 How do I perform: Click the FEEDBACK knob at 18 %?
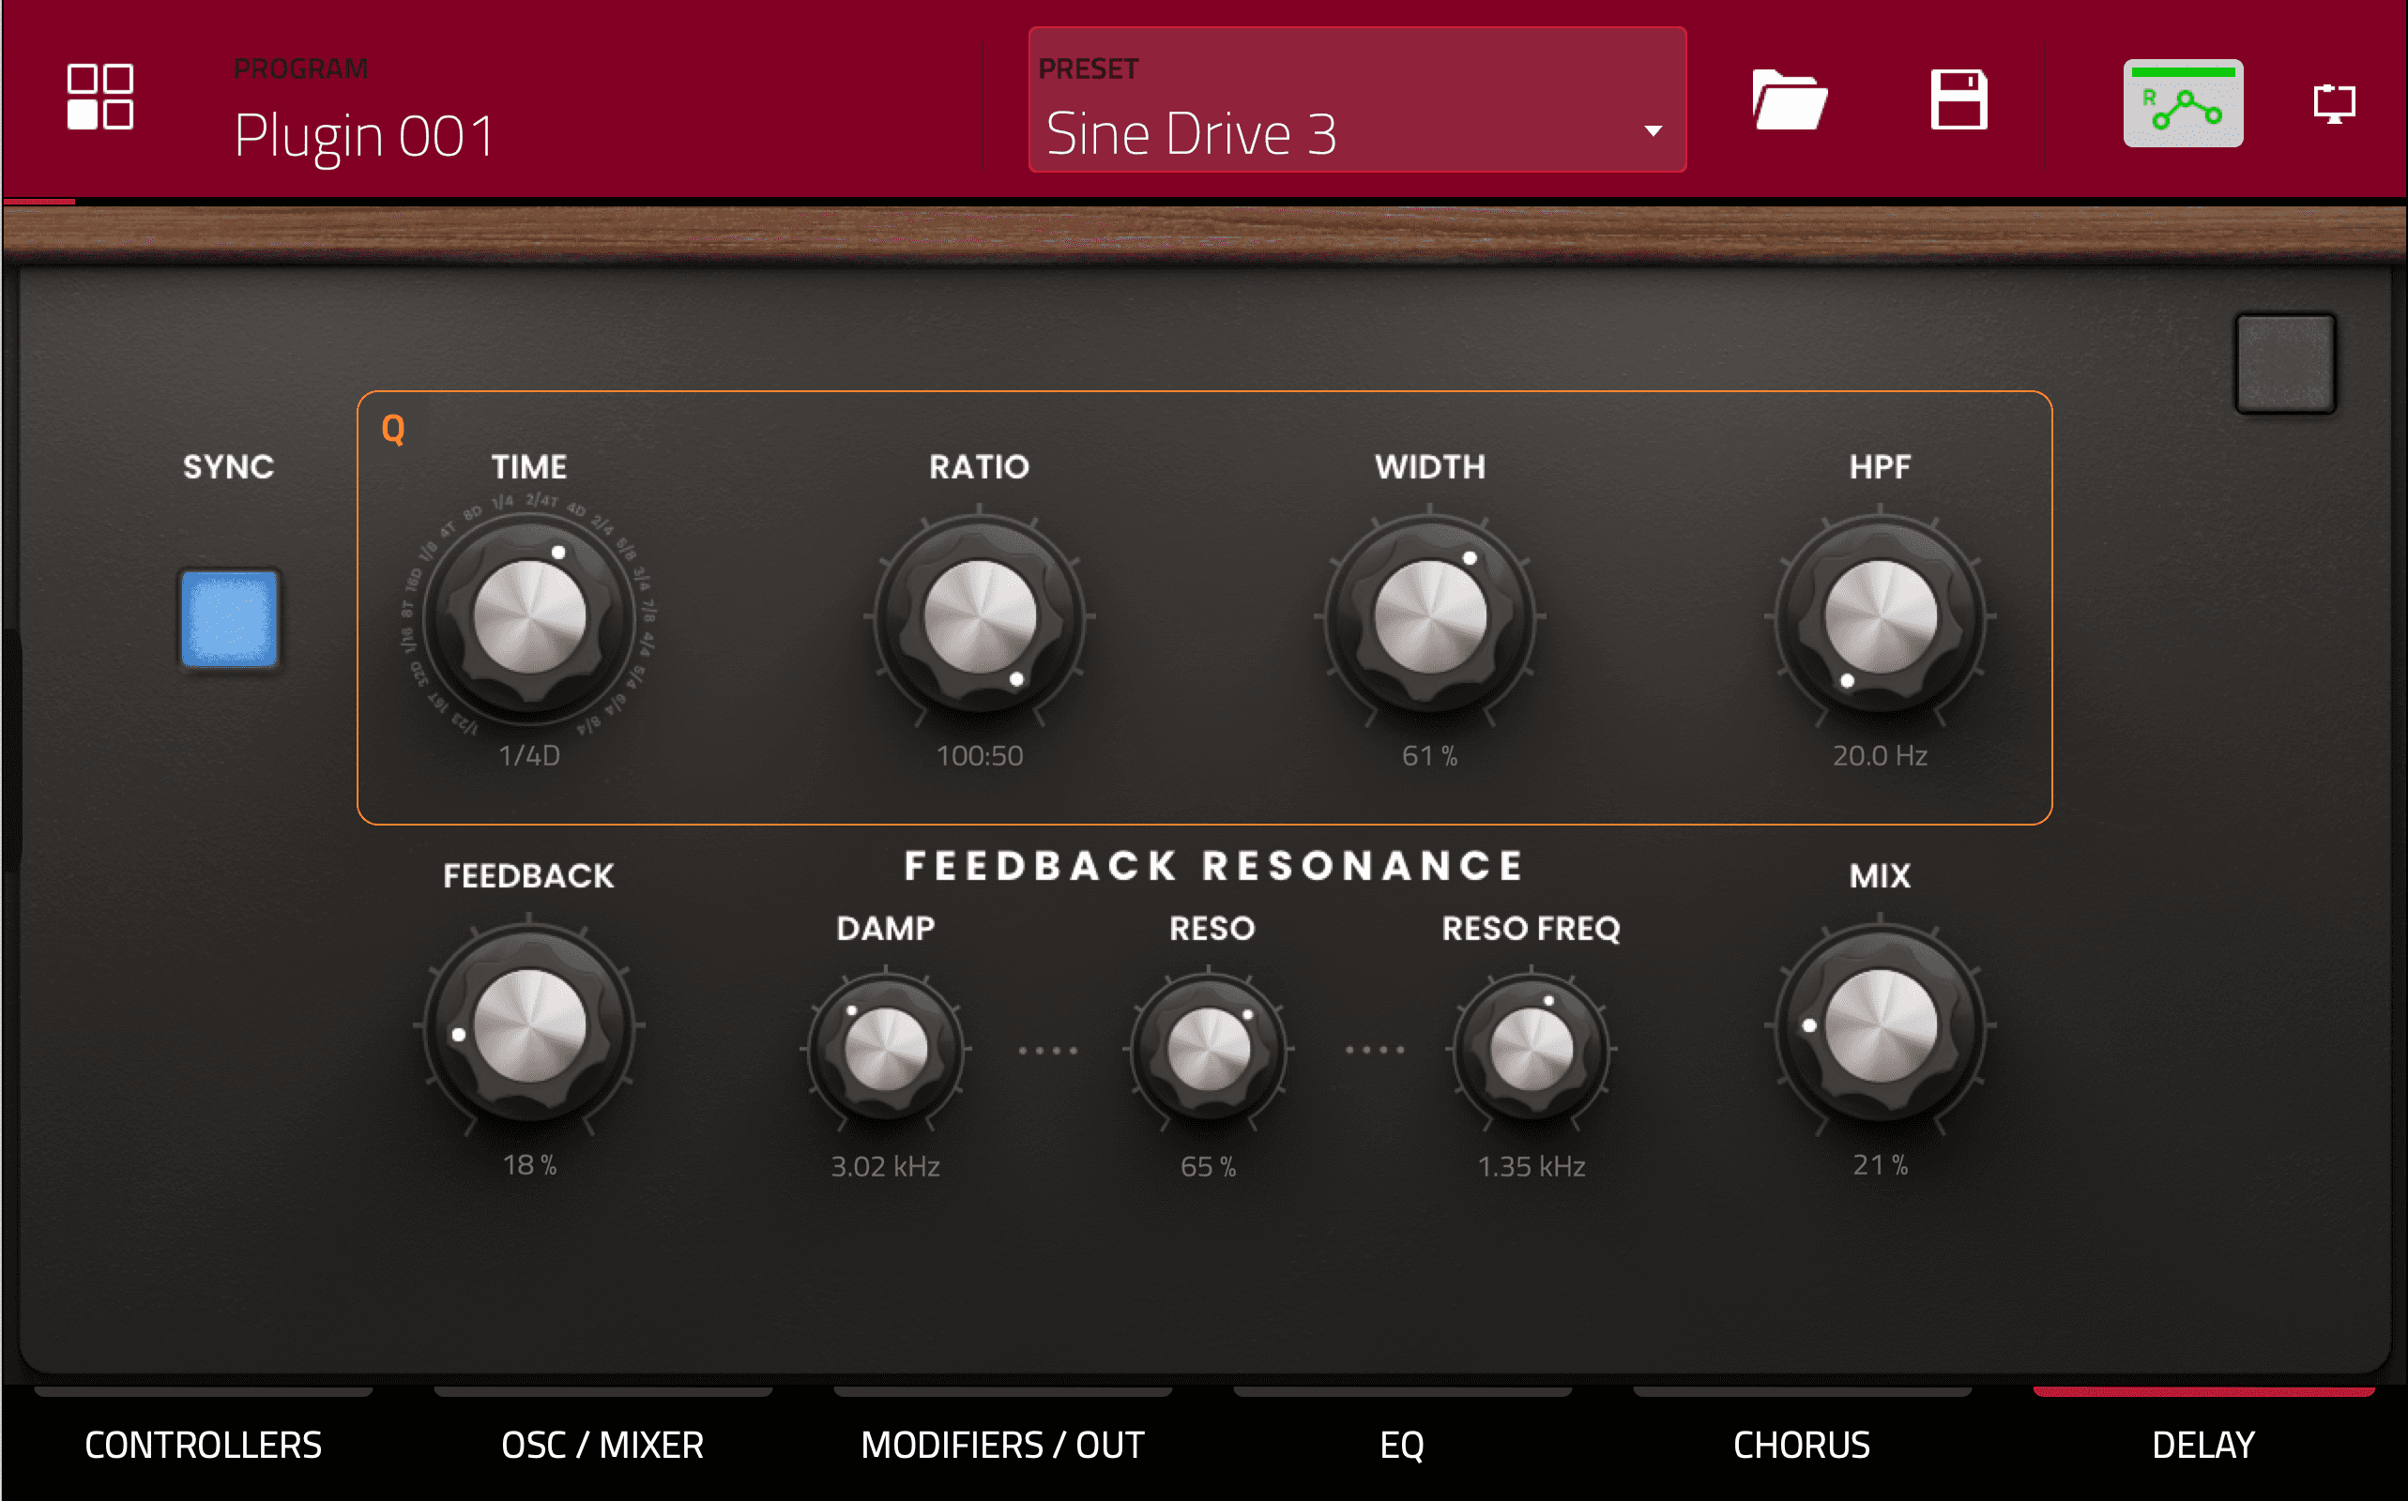click(529, 1026)
